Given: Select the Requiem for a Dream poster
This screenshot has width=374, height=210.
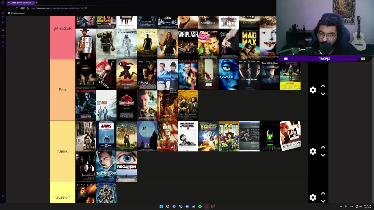Looking at the screenshot, I should pos(127,167).
